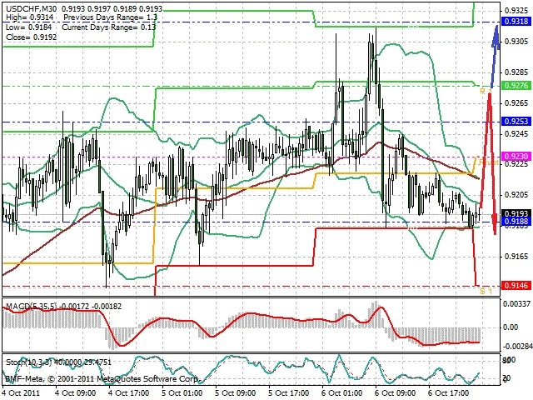Viewport: 533px width, 400px height.
Task: Click the 0.9253 blue level label
Action: (516, 121)
